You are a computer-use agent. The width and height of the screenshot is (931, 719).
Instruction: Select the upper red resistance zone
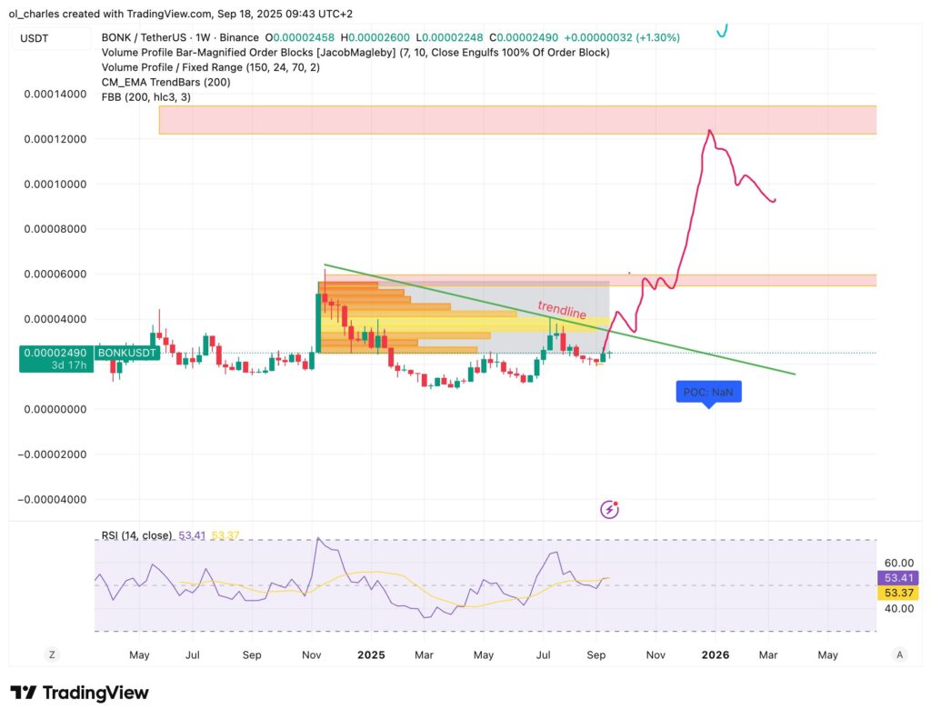click(516, 120)
